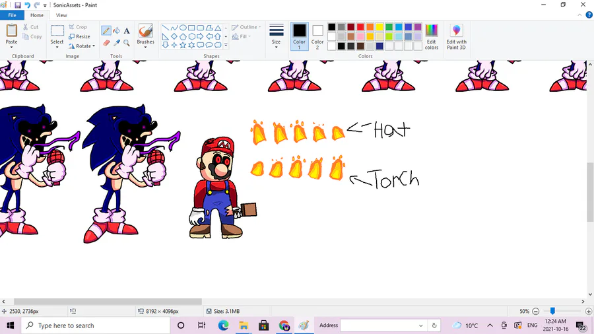Viewport: 594px width, 334px height.
Task: Click the horizontal scrollbar thumb
Action: [108, 302]
